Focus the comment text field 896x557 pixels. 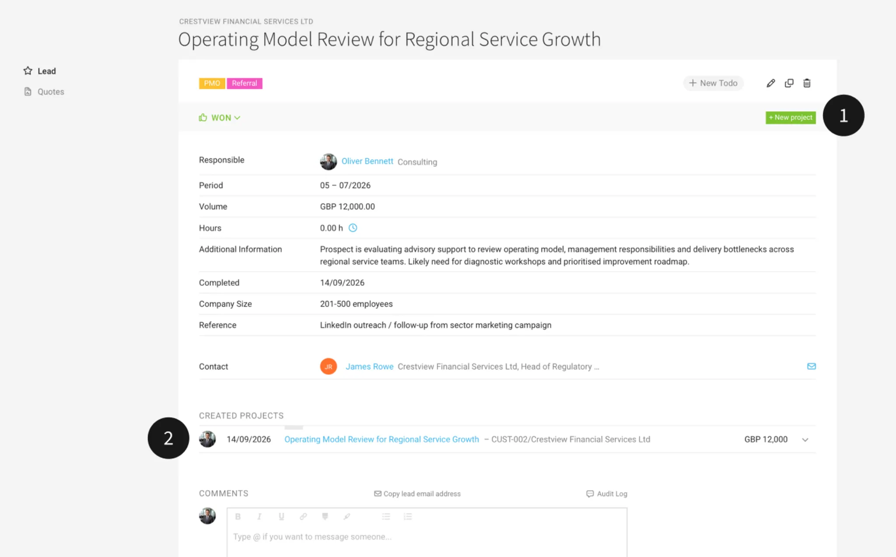tap(427, 537)
